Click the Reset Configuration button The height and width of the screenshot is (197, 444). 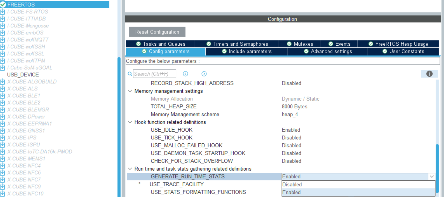pyautogui.click(x=157, y=32)
